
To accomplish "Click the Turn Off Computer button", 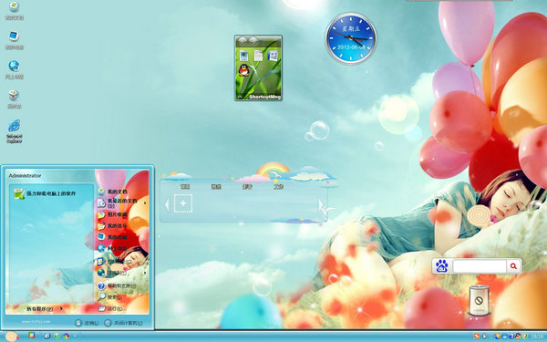I will tap(124, 323).
